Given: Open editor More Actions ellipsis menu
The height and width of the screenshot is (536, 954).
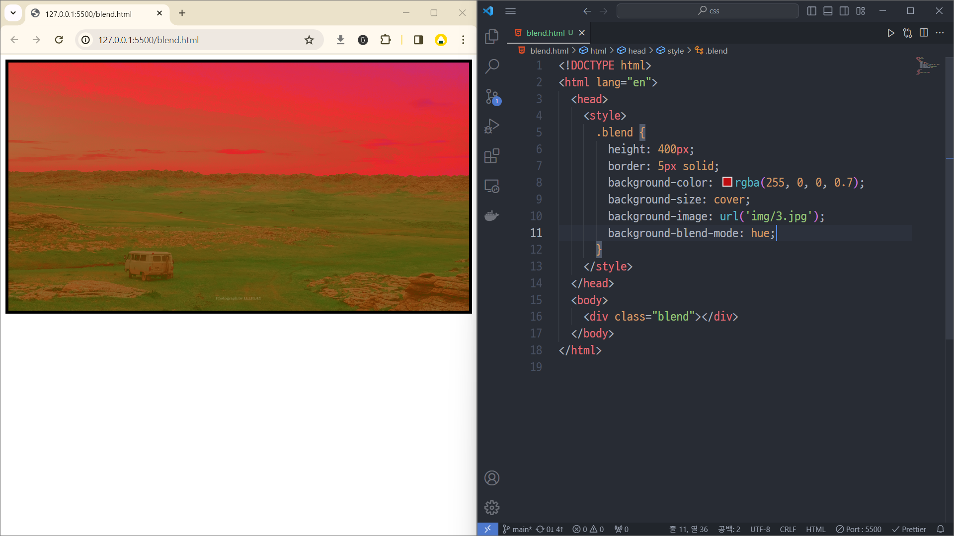Looking at the screenshot, I should coord(940,33).
